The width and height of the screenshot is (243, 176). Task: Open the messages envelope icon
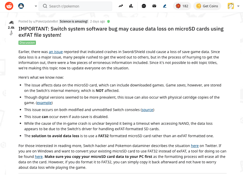click(154, 6)
